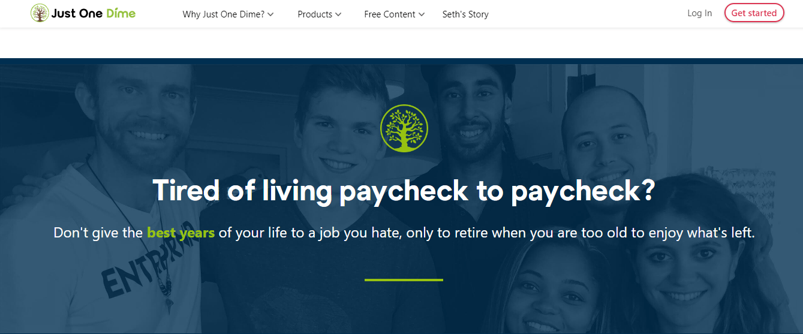Click the Log In link
This screenshot has width=803, height=334.
[x=700, y=13]
